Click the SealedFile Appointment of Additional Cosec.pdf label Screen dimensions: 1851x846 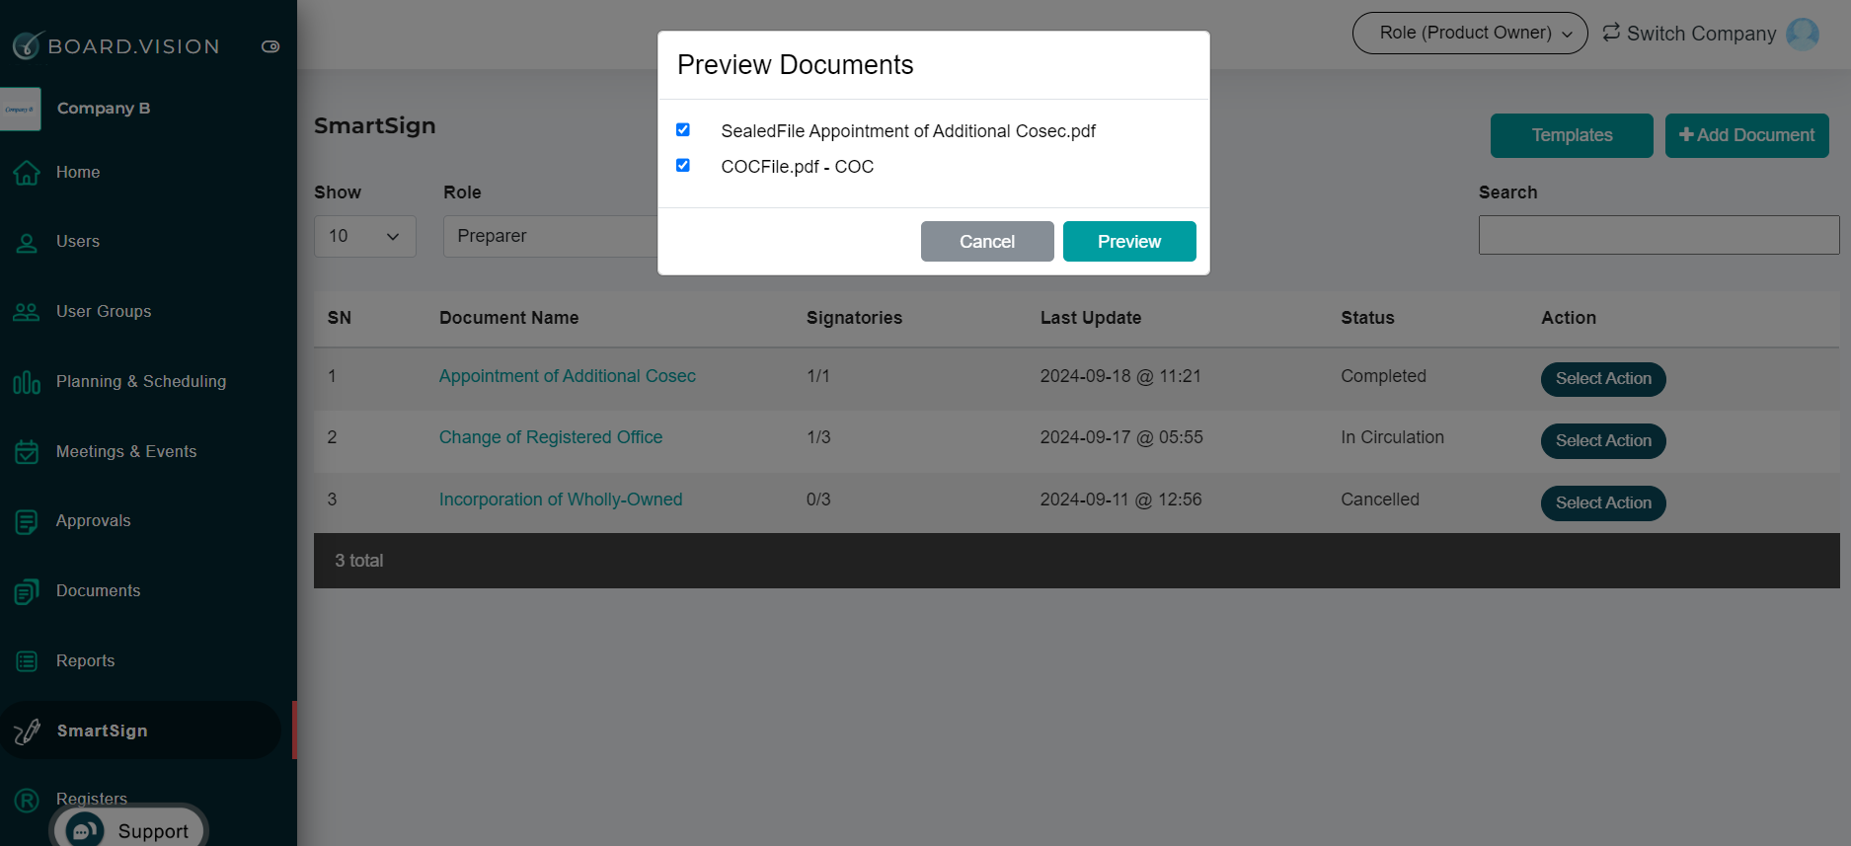coord(908,131)
